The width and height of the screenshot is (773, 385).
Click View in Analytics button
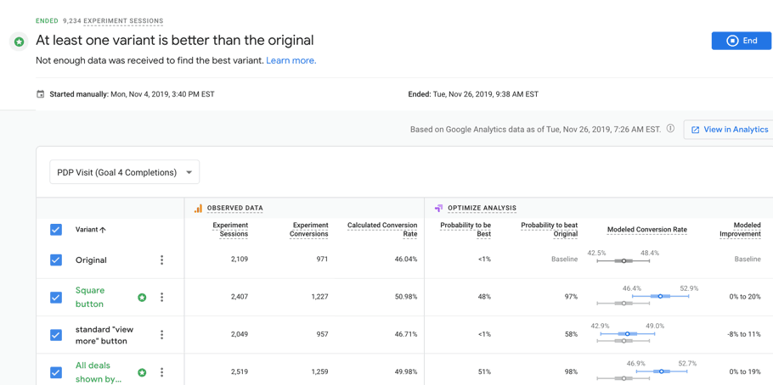click(728, 130)
